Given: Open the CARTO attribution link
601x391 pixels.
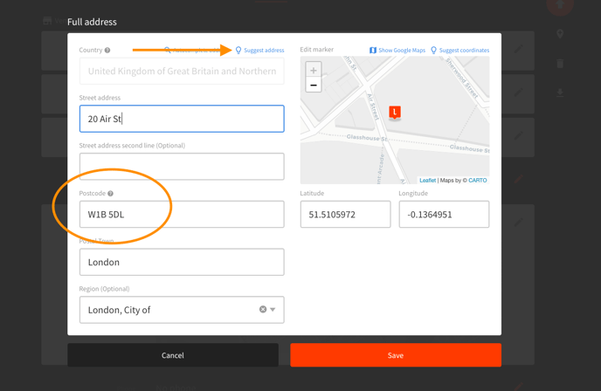Looking at the screenshot, I should pyautogui.click(x=478, y=181).
